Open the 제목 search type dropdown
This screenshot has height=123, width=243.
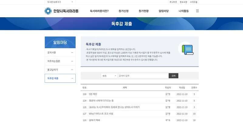[109, 76]
